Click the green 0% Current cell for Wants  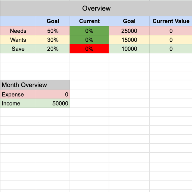[x=89, y=40]
